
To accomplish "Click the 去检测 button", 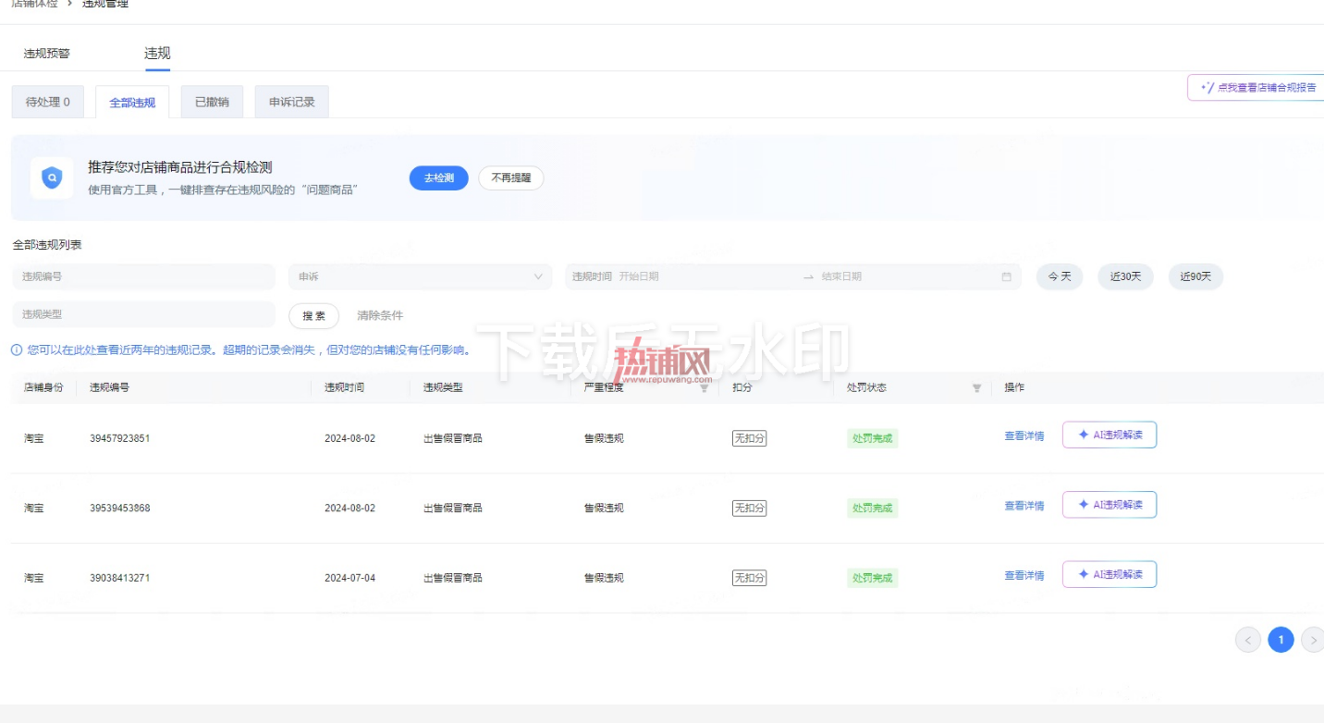I will coord(439,178).
